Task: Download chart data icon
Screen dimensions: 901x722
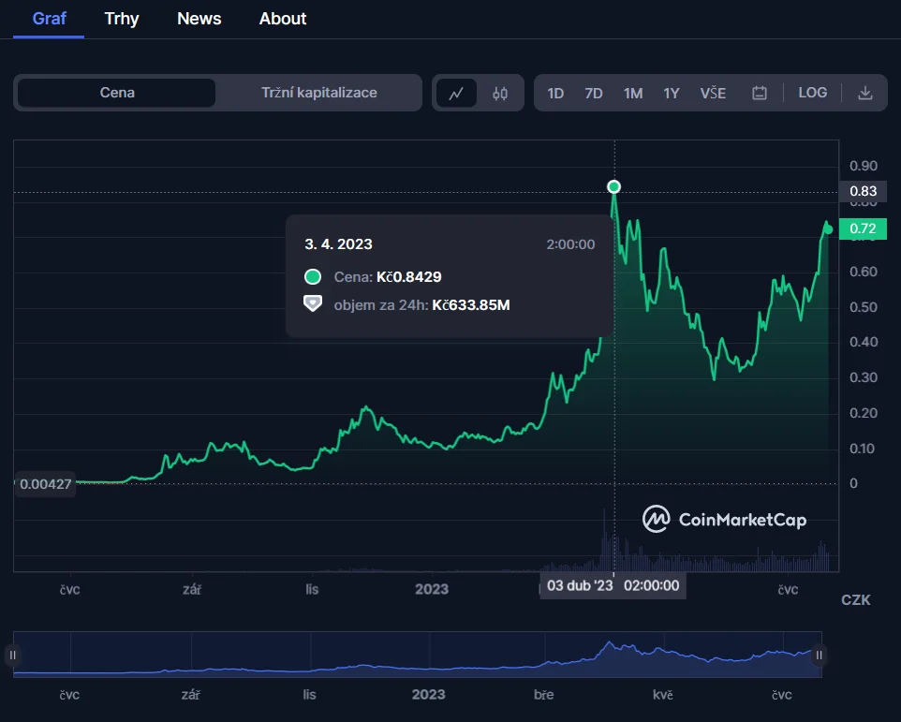Action: click(x=864, y=93)
